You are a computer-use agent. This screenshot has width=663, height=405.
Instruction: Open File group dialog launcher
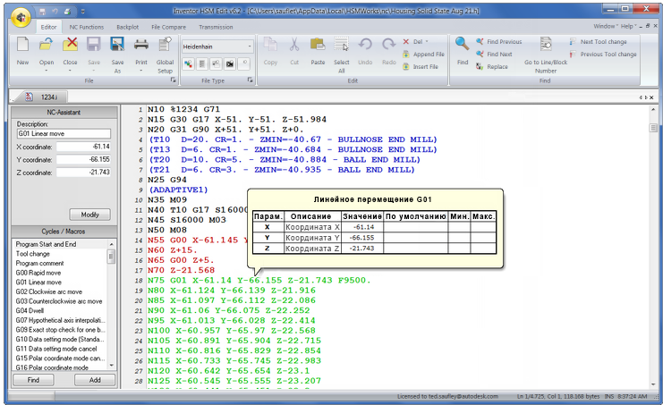pyautogui.click(x=173, y=80)
